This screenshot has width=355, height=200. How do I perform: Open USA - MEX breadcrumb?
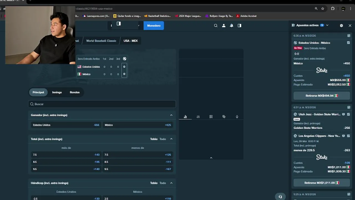(x=131, y=41)
